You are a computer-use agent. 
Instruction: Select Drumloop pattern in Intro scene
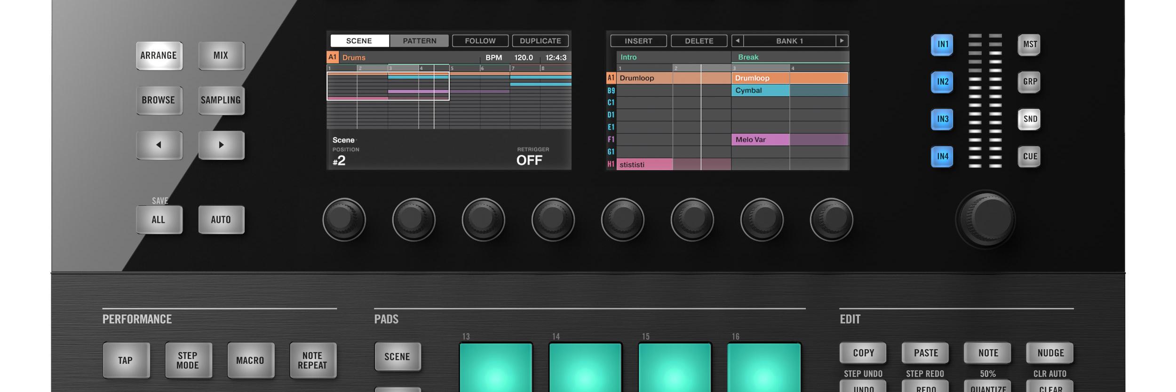pyautogui.click(x=674, y=78)
